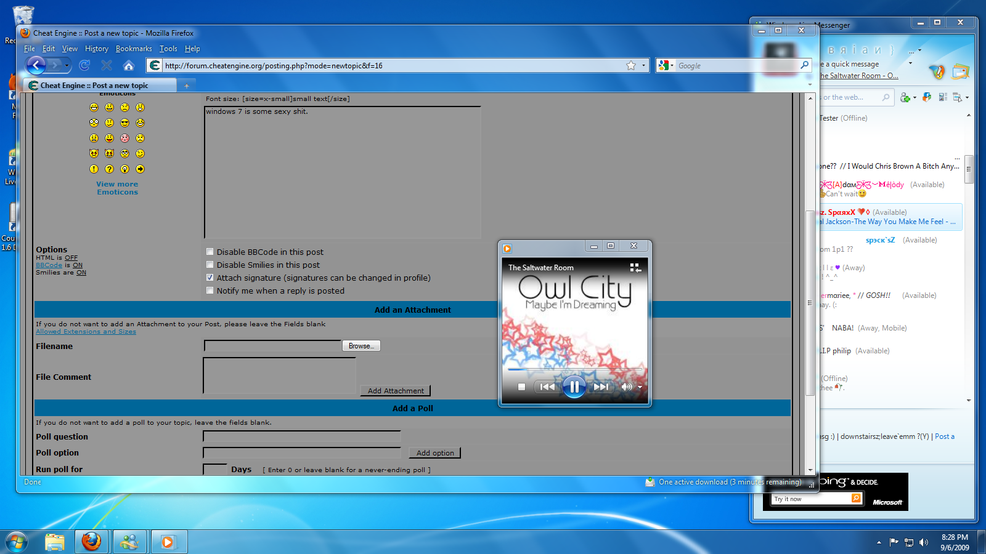The image size is (986, 554).
Task: Click inside the post message text area
Action: pos(343,172)
